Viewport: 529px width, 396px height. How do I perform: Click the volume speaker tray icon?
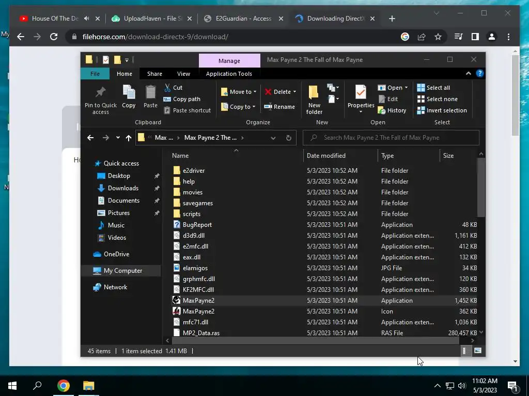462,386
